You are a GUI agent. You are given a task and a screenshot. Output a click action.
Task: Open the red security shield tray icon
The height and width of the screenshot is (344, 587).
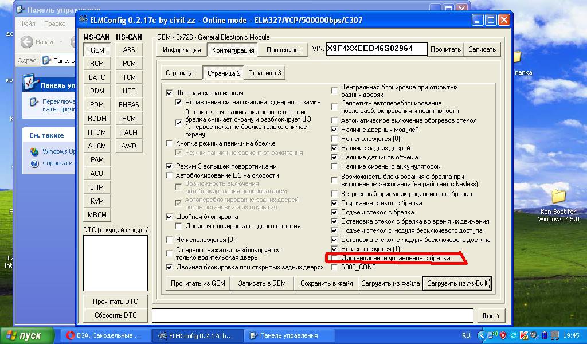coord(503,335)
